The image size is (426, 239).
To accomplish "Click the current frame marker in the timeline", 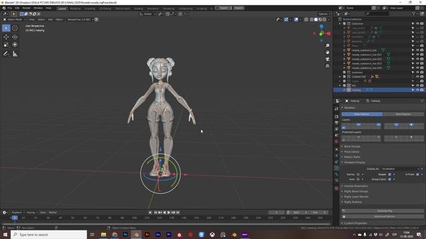I will pyautogui.click(x=15, y=218).
